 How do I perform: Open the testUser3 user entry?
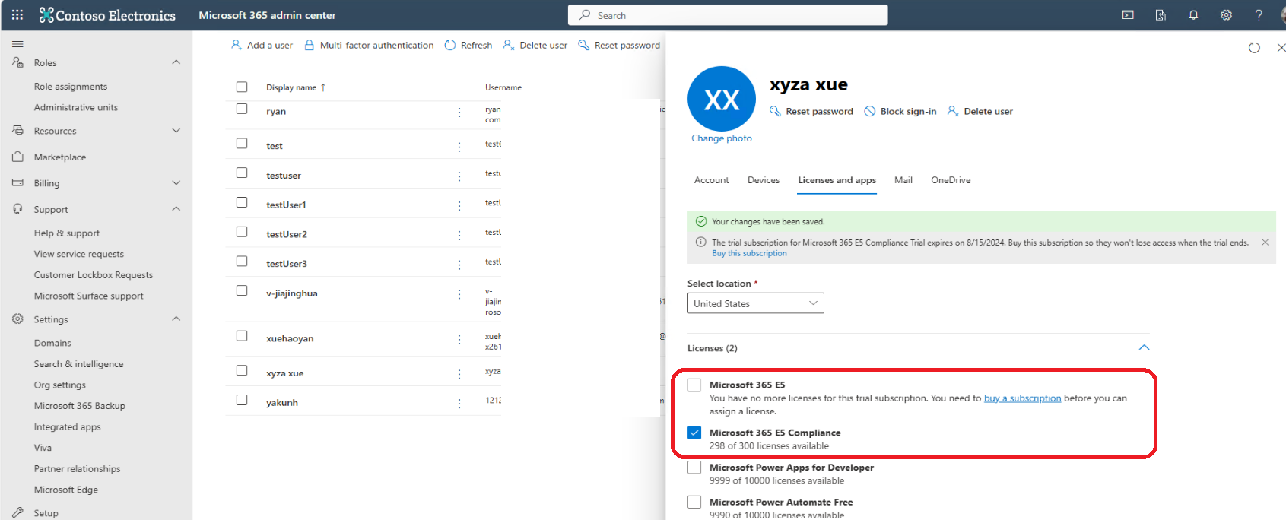(287, 264)
